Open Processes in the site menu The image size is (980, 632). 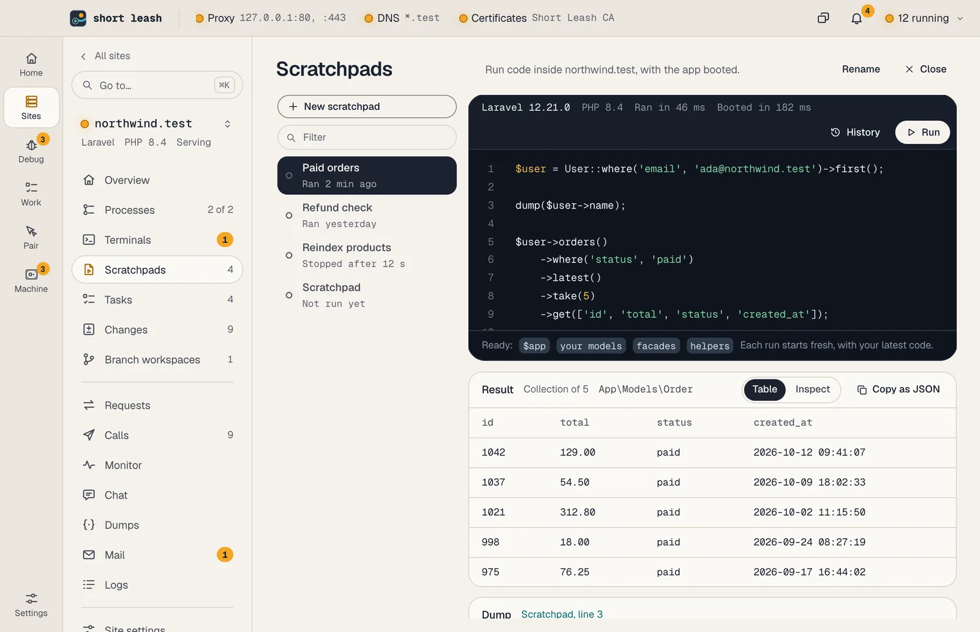[x=157, y=210]
